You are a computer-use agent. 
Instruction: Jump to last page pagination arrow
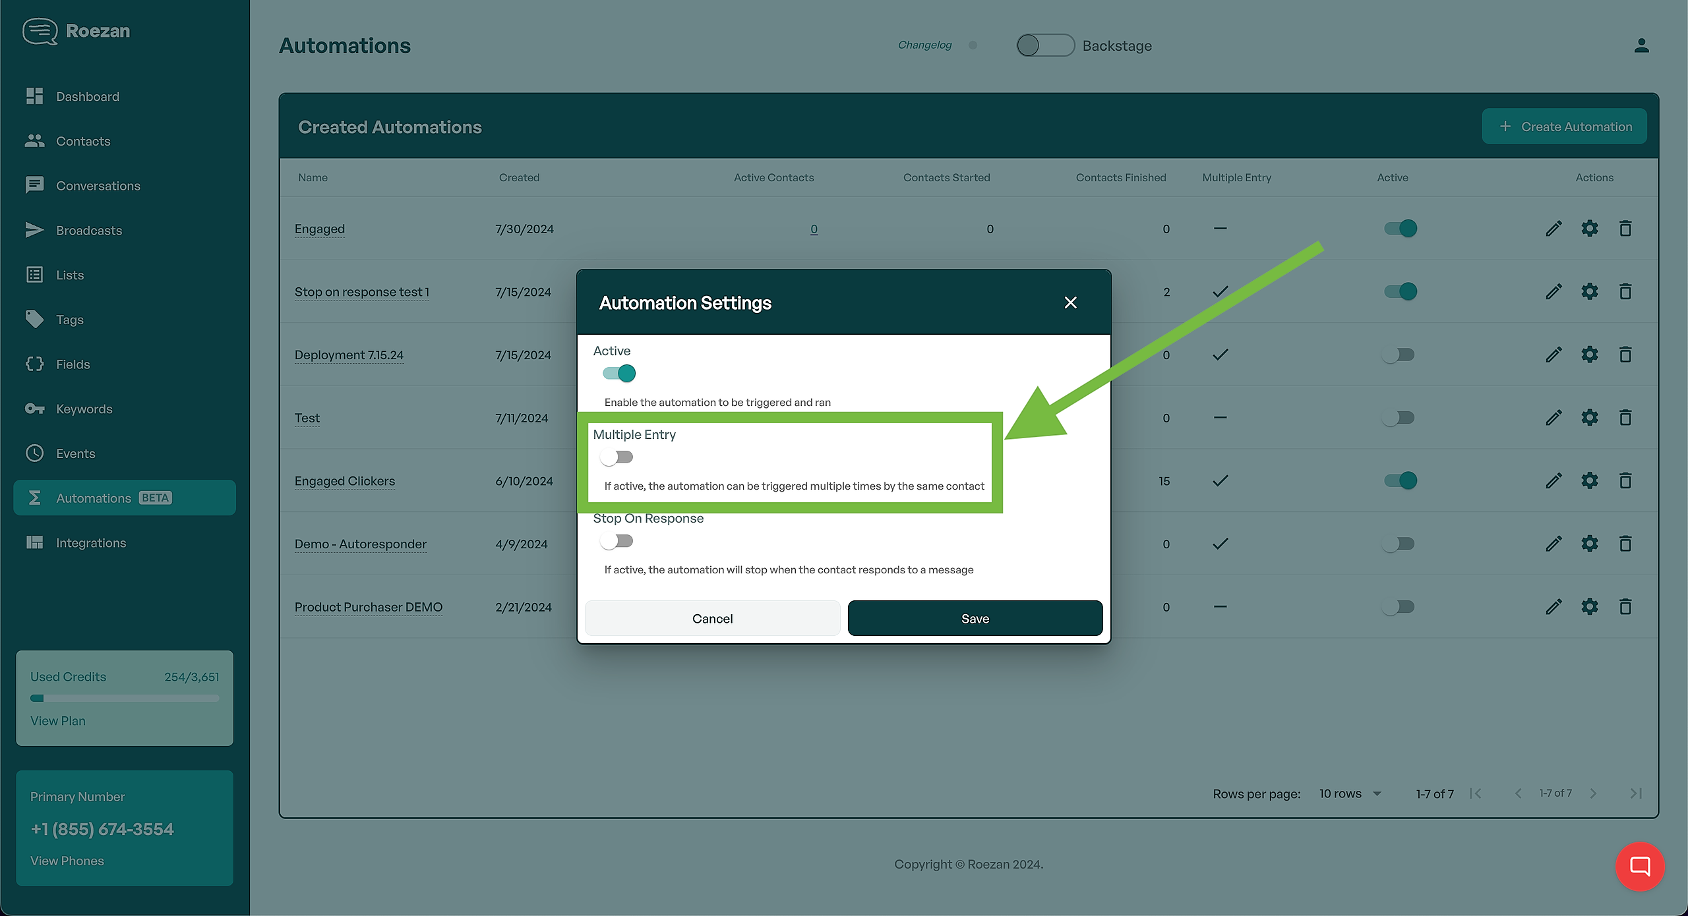point(1635,793)
